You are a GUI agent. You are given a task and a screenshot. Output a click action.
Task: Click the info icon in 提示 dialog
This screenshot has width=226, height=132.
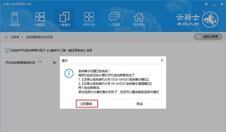[69, 74]
